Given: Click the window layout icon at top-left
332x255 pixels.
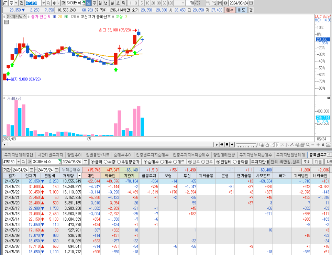Looking at the screenshot, I should pyautogui.click(x=5, y=3).
